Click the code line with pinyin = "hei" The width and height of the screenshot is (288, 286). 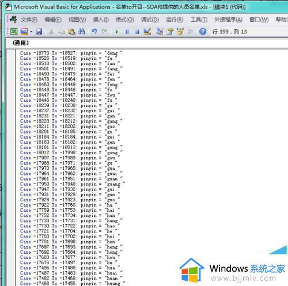[x=70, y=237]
